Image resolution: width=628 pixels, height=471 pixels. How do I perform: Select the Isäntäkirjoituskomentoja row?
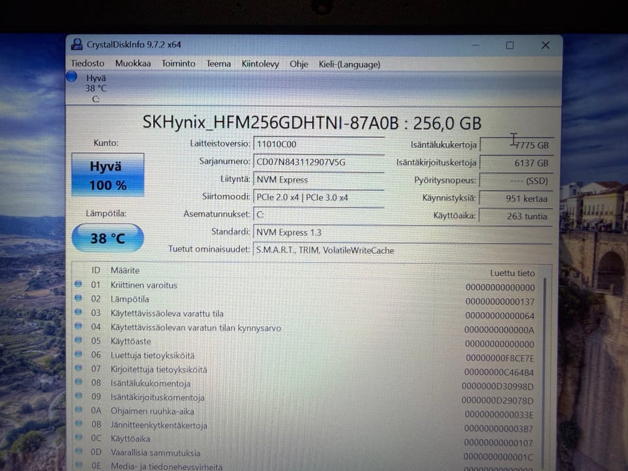point(306,398)
